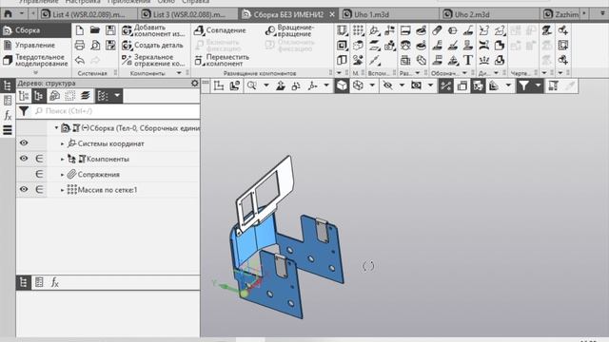The image size is (609, 342).
Task: Click the perspective layers icon in view toolbar
Action: (x=494, y=85)
